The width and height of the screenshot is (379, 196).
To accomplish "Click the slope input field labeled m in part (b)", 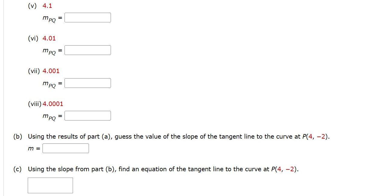I will pyautogui.click(x=66, y=148).
